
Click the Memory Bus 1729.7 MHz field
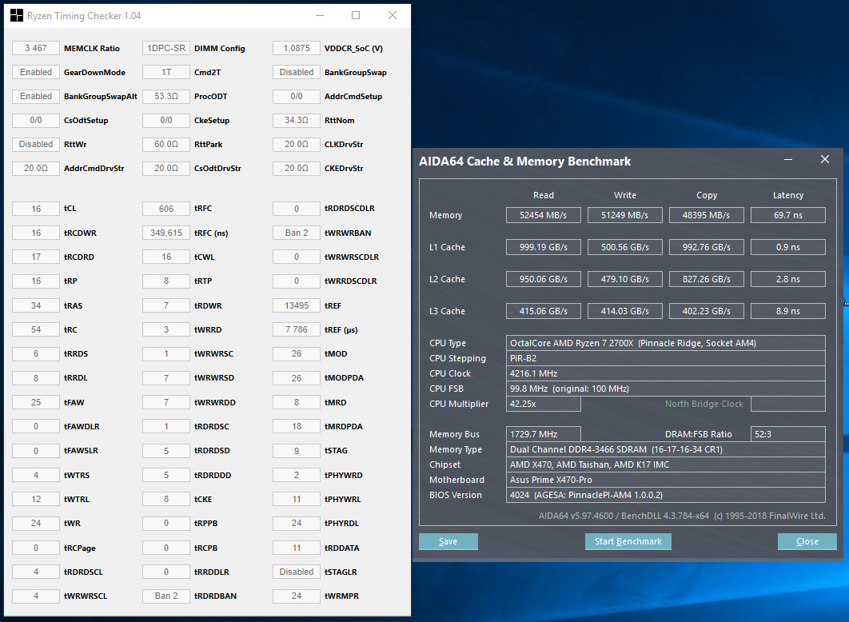[543, 434]
